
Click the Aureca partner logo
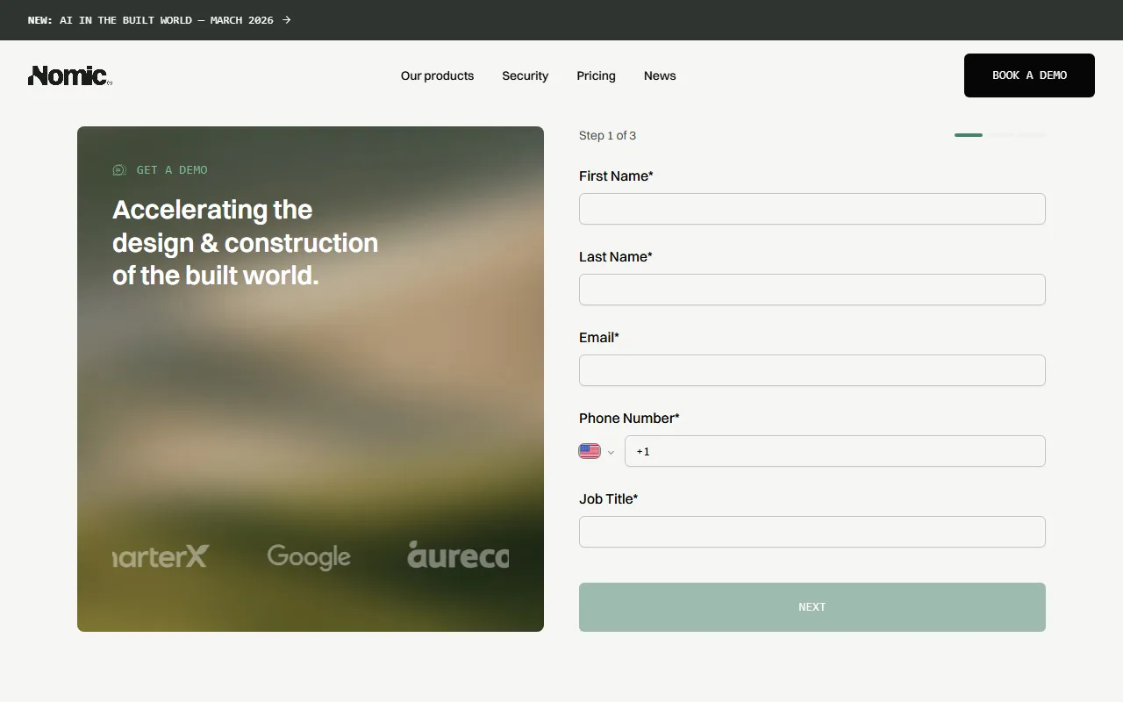[x=458, y=555]
